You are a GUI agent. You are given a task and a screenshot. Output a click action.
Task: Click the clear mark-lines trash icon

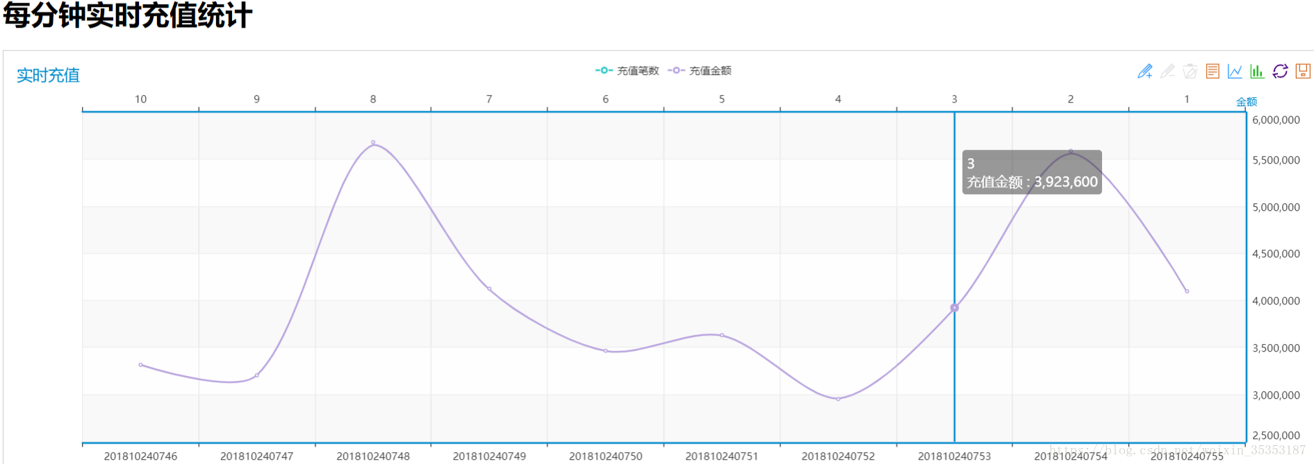click(1190, 71)
